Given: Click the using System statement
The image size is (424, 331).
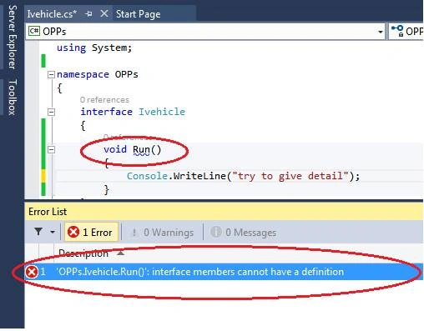Looking at the screenshot, I should click(x=94, y=48).
